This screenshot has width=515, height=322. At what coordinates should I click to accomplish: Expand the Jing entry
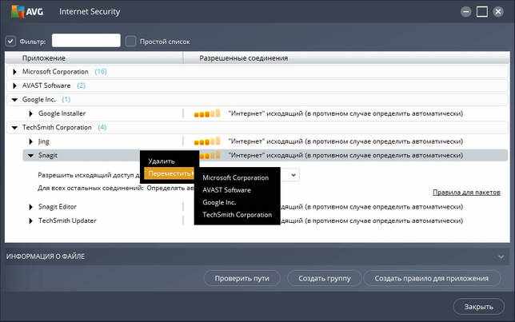[x=30, y=141]
